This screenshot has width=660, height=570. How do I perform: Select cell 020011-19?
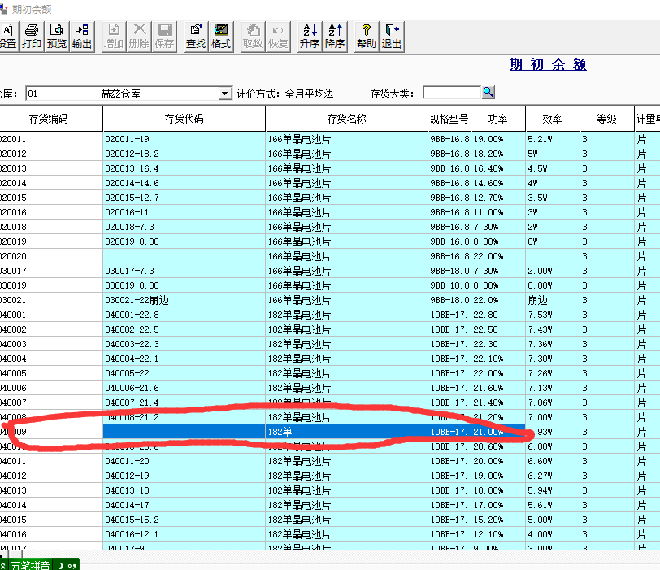click(x=184, y=139)
